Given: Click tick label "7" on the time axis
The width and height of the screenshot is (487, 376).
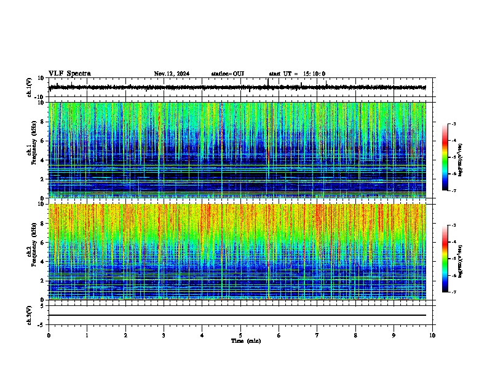Looking at the screenshot, I should click(x=317, y=335).
